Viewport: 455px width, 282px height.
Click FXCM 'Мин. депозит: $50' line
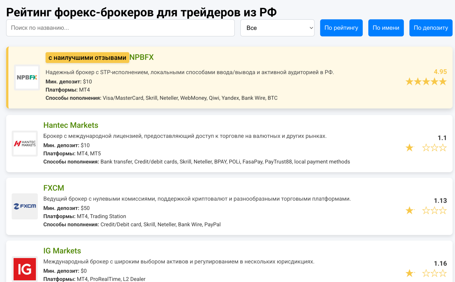66,208
